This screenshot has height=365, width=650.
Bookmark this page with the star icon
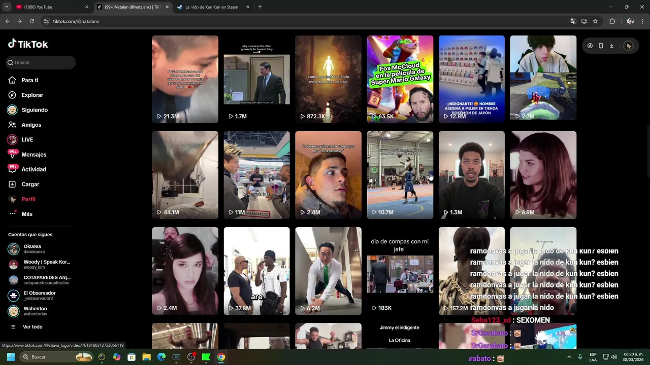pos(595,21)
